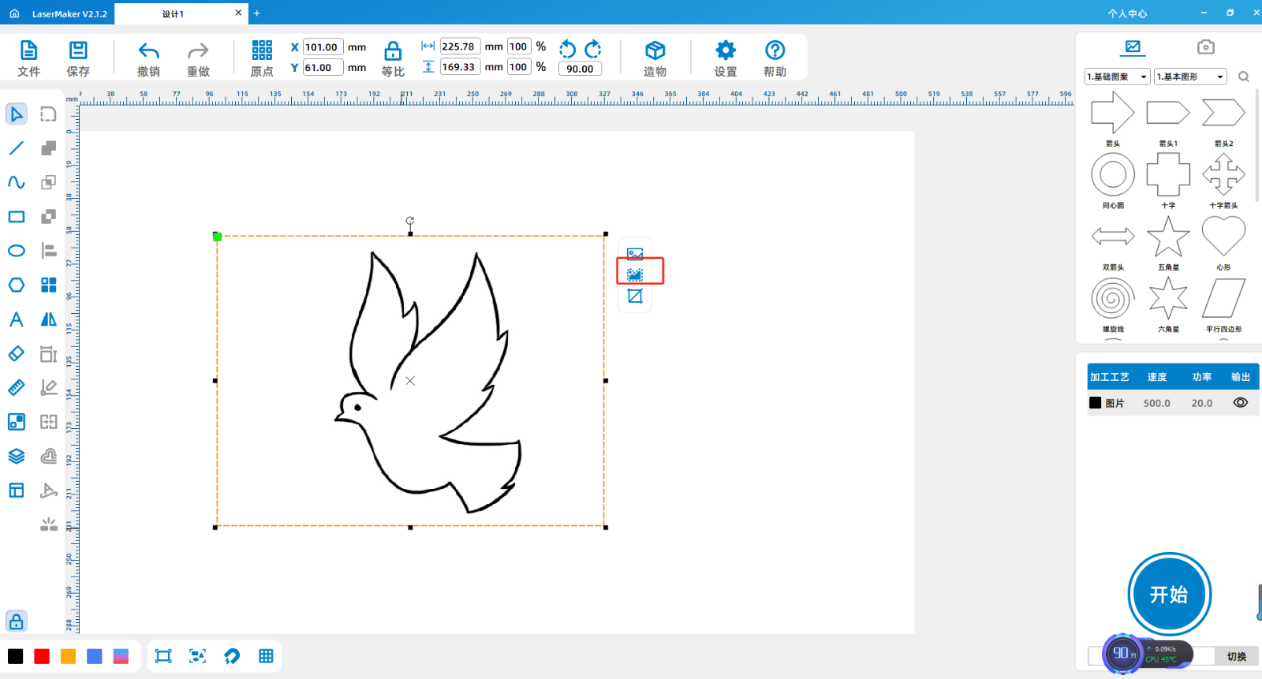Click the rotate clockwise icon
Screen dimensions: 1262x679
coord(593,49)
